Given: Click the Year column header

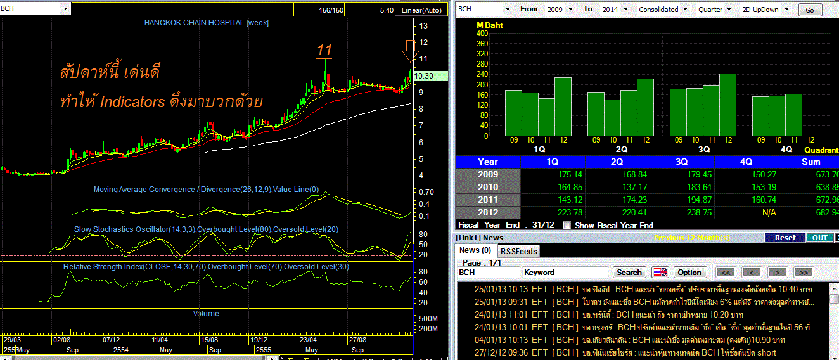Looking at the screenshot, I should tap(487, 162).
